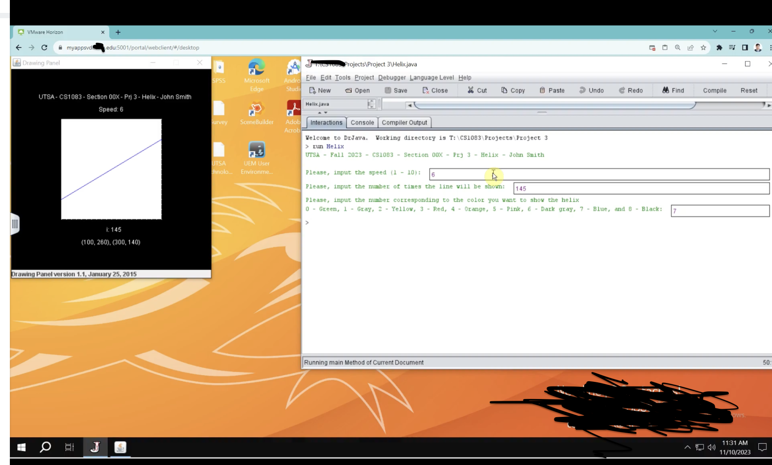Bookmark the page with the star icon
Image resolution: width=772 pixels, height=465 pixels.
pyautogui.click(x=703, y=47)
